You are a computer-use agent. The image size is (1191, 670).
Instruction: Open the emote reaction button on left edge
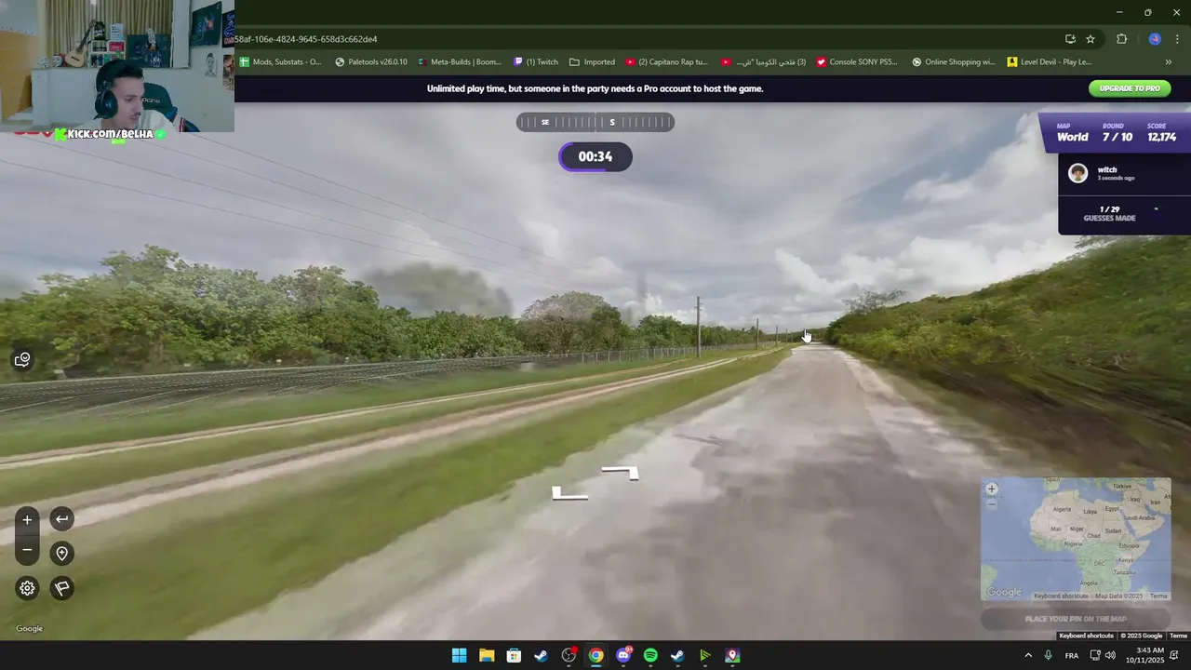click(x=22, y=360)
